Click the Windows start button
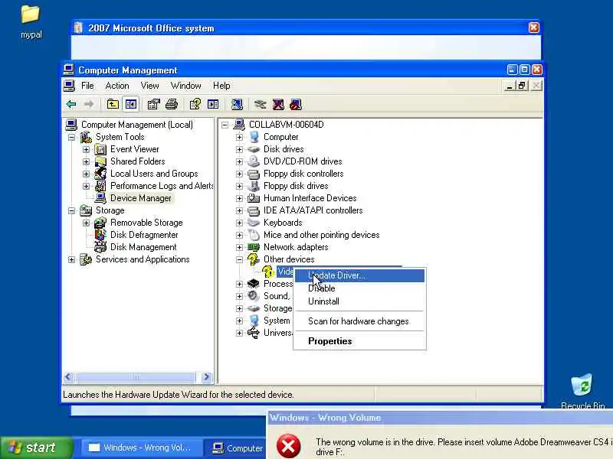Image resolution: width=613 pixels, height=459 pixels. point(37,448)
